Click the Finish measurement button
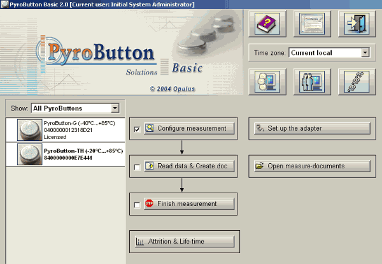382x264 pixels. pyautogui.click(x=189, y=203)
